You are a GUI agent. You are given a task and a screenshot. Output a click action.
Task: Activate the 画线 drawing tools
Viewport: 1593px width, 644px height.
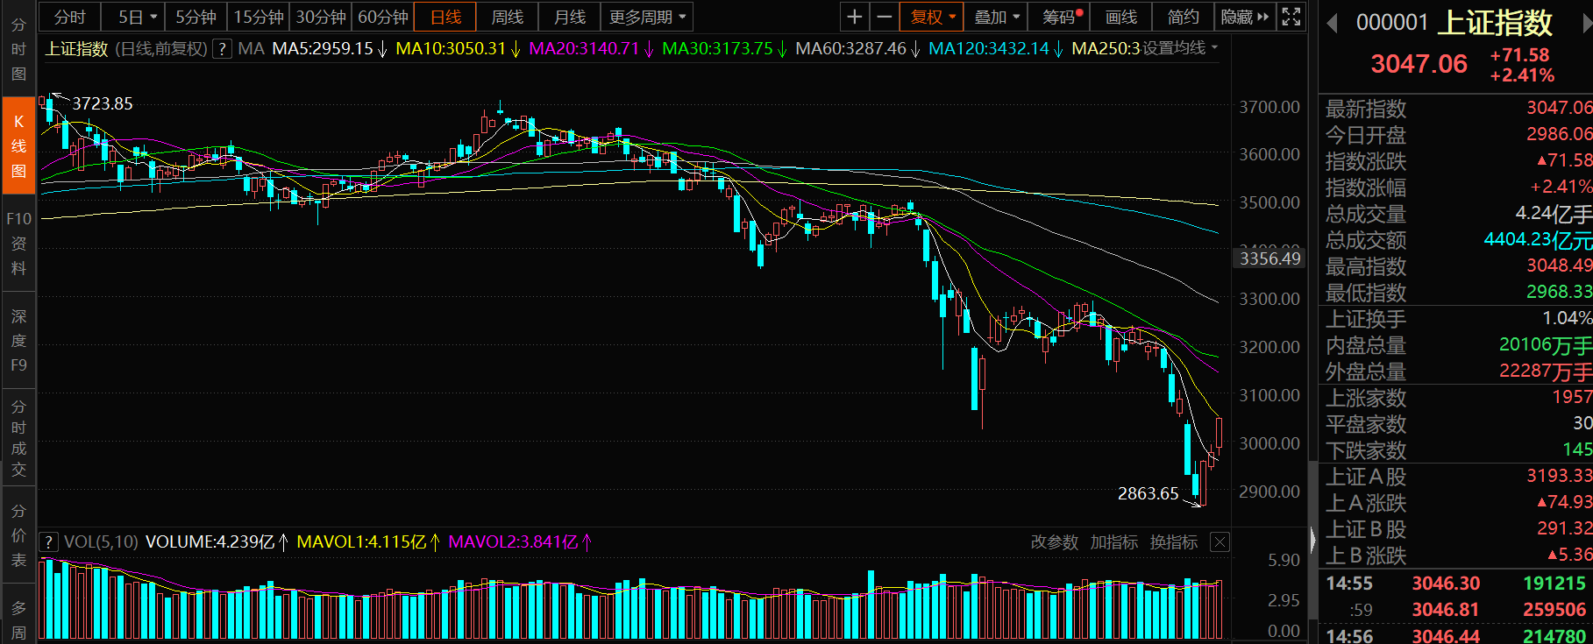point(1121,17)
